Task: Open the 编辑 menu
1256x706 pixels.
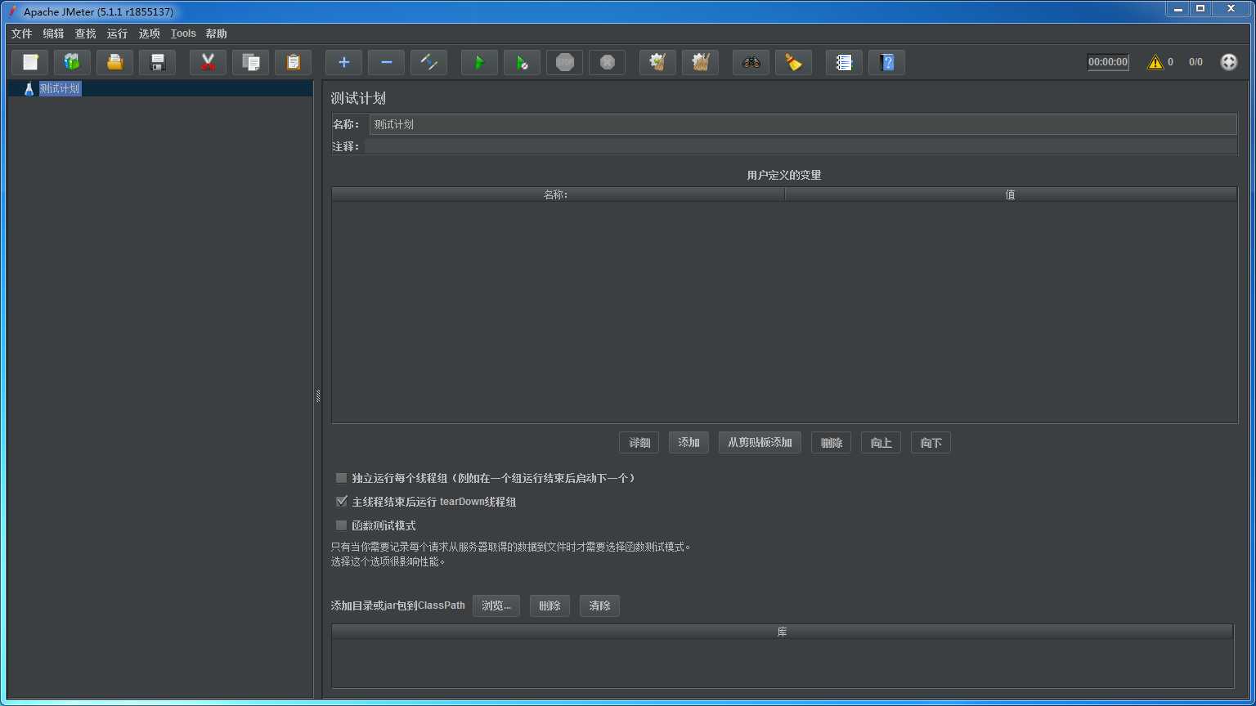Action: [x=54, y=34]
